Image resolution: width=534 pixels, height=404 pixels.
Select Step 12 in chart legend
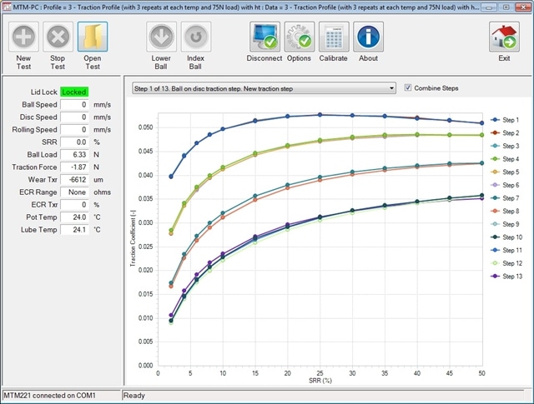(x=506, y=263)
